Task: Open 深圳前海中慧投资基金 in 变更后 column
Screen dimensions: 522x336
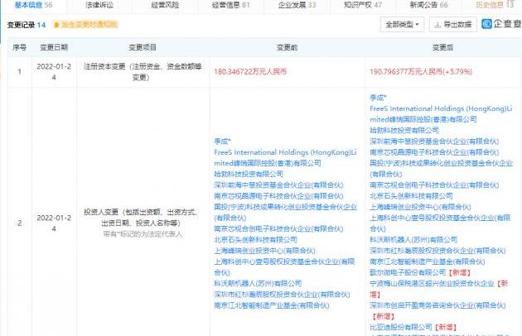Action: (x=434, y=141)
